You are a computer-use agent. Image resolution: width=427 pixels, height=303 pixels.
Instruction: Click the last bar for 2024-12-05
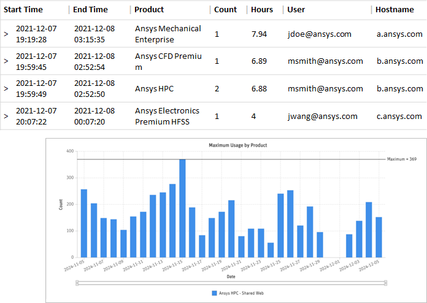coord(379,237)
